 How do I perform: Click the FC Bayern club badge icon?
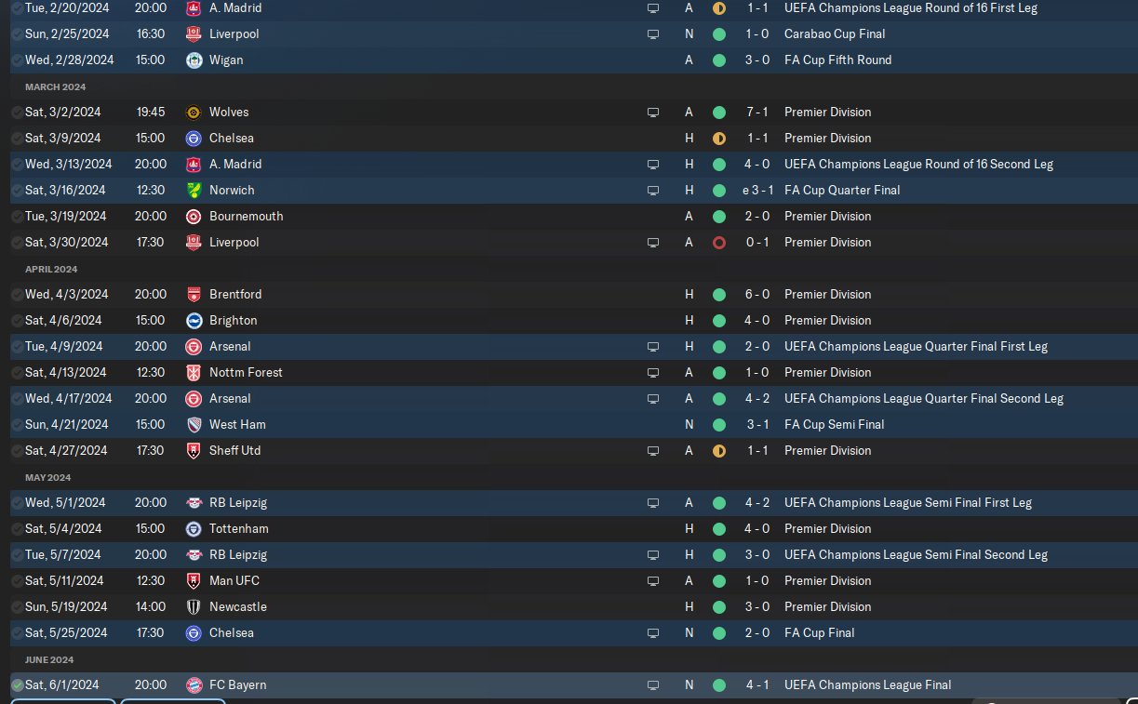194,685
